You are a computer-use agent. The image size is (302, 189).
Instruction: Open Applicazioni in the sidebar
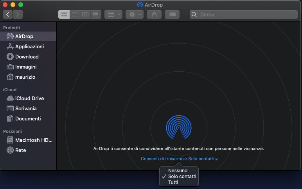tap(28, 46)
